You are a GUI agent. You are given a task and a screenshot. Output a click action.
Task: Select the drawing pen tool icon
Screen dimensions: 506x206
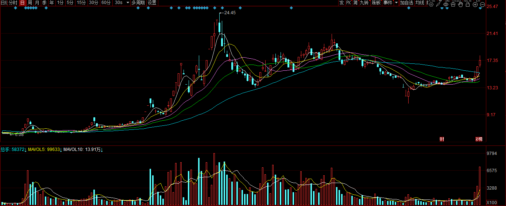tap(439, 4)
